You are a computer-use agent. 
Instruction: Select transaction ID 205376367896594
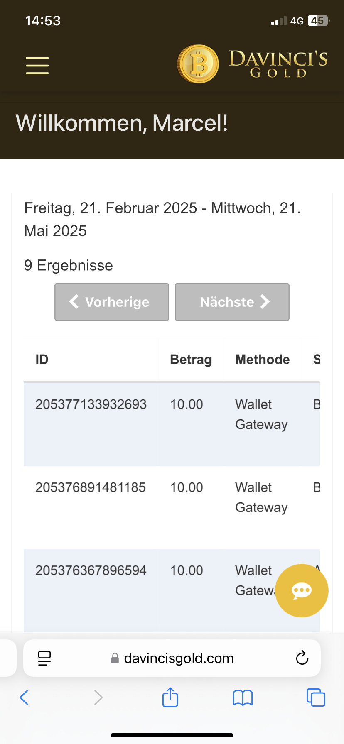[x=91, y=570]
